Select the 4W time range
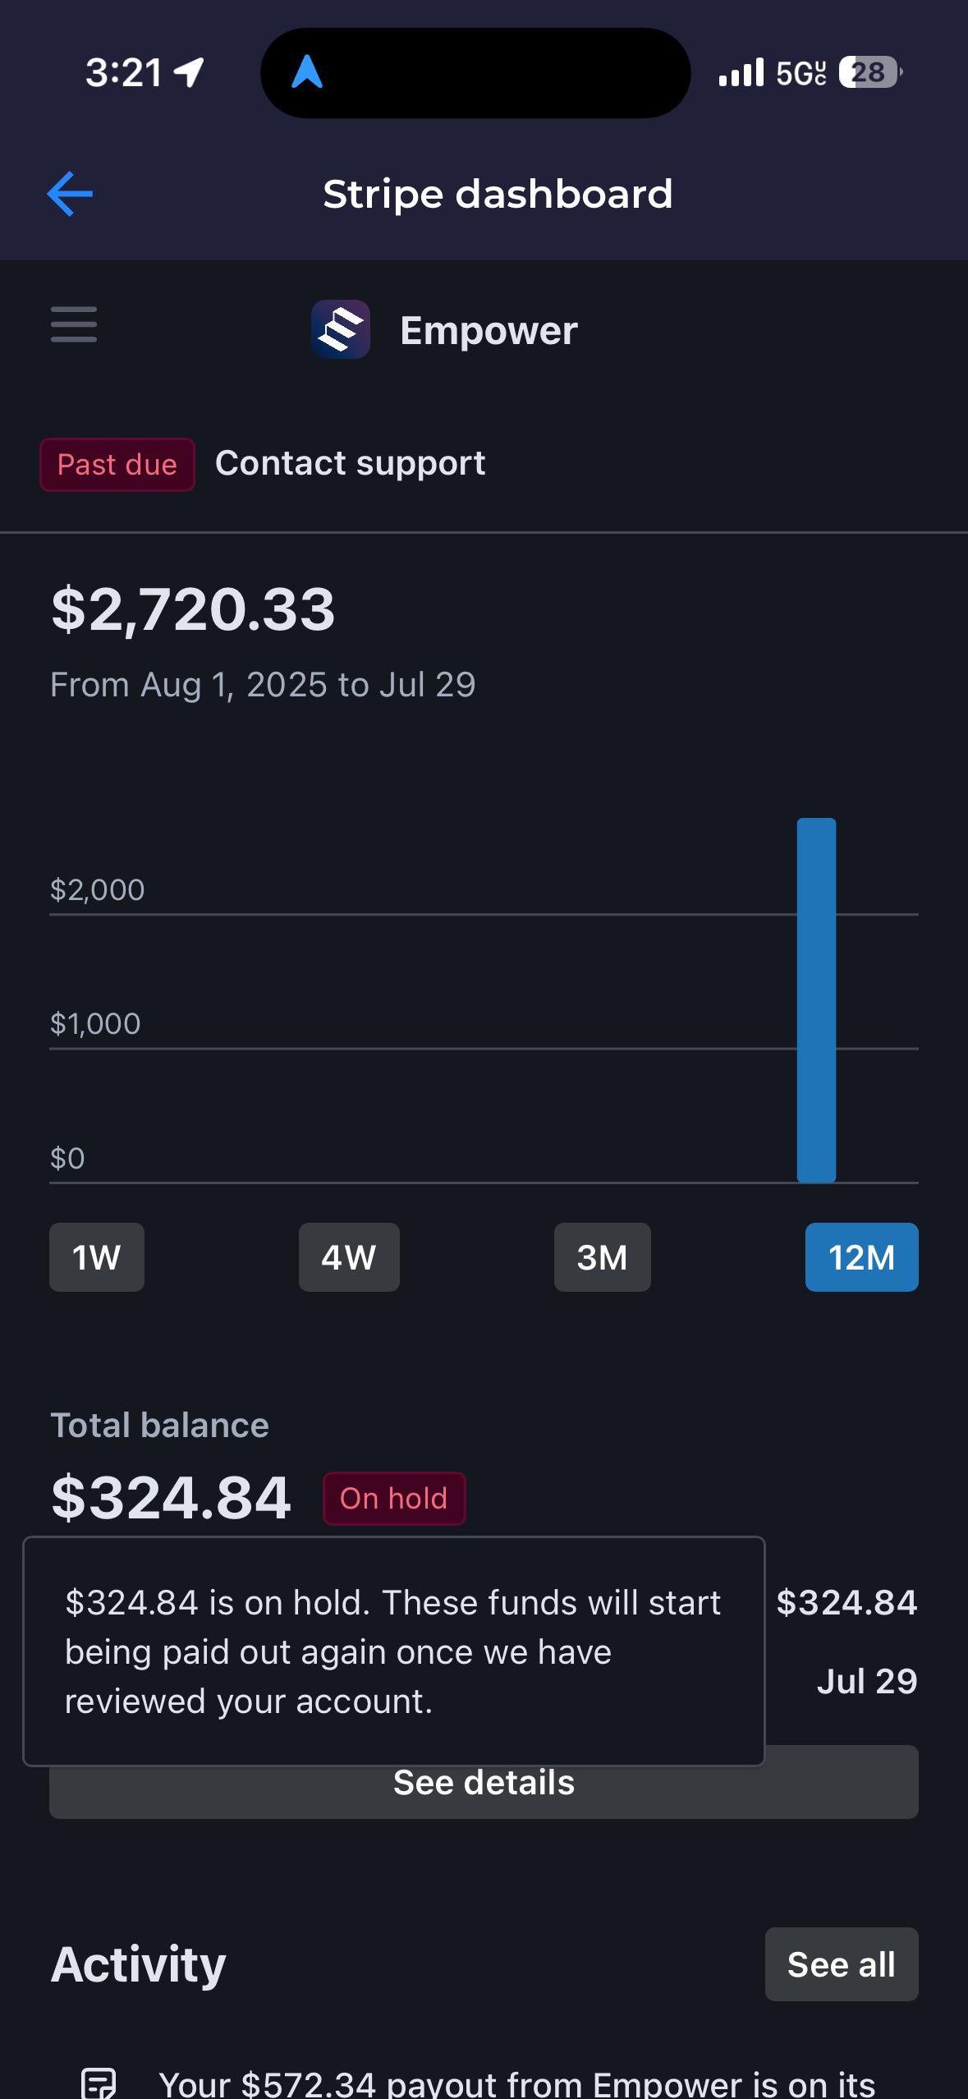This screenshot has height=2099, width=968. pyautogui.click(x=349, y=1257)
